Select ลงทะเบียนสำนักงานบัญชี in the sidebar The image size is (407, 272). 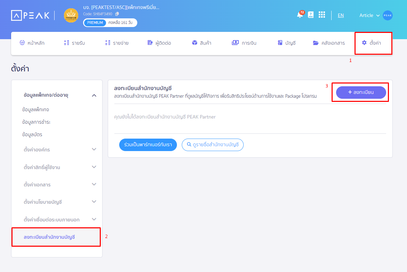point(49,237)
